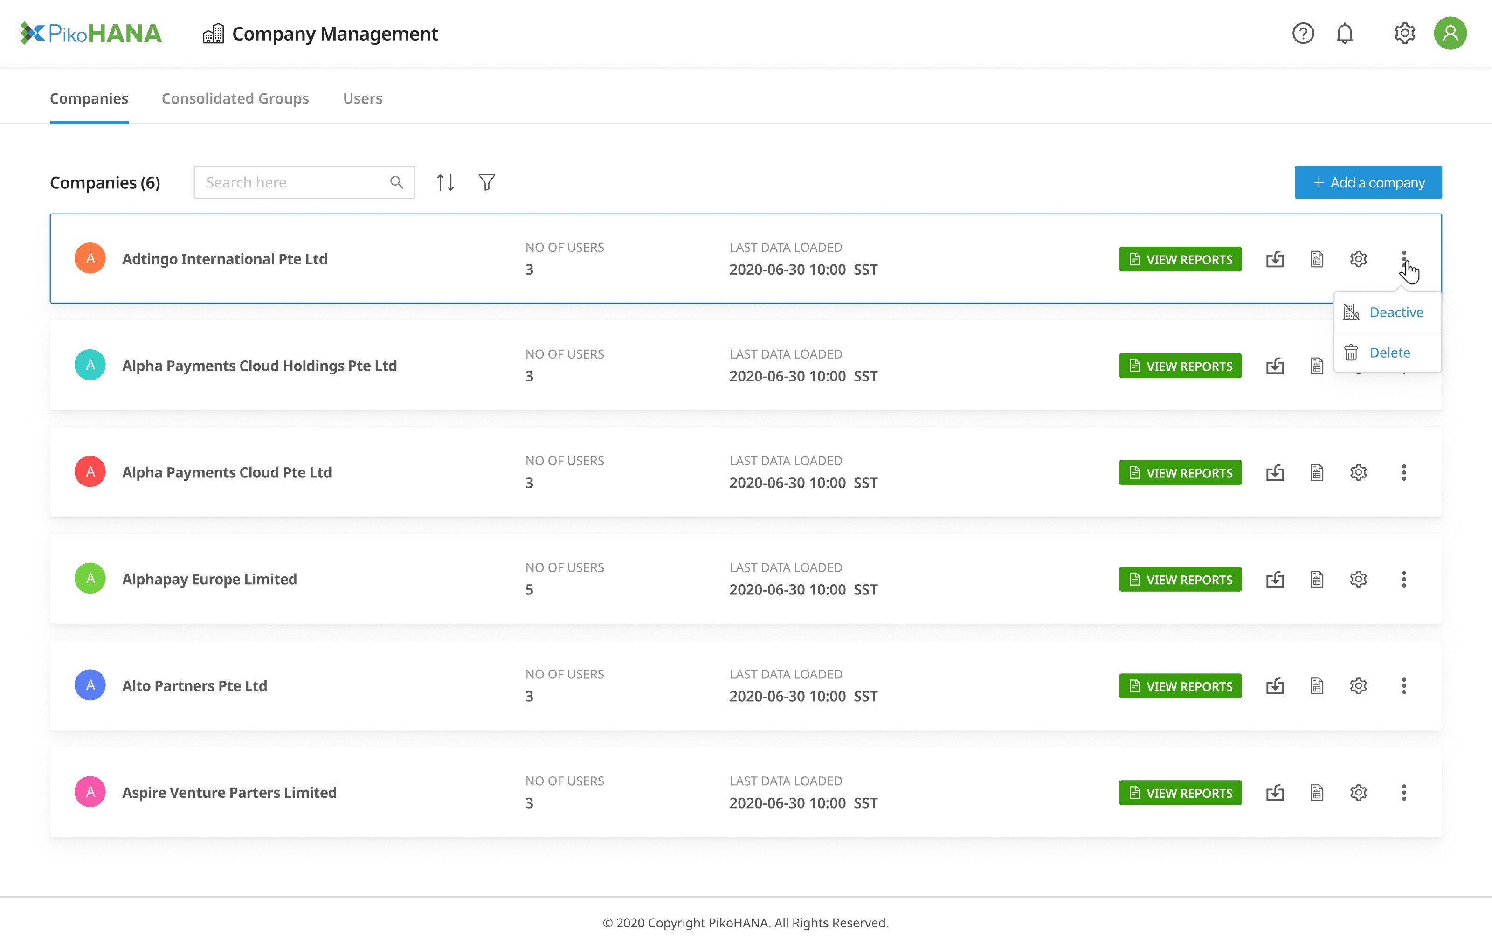This screenshot has height=947, width=1492.
Task: Open document icon for Alto Partners Pte Ltd
Action: point(1317,685)
